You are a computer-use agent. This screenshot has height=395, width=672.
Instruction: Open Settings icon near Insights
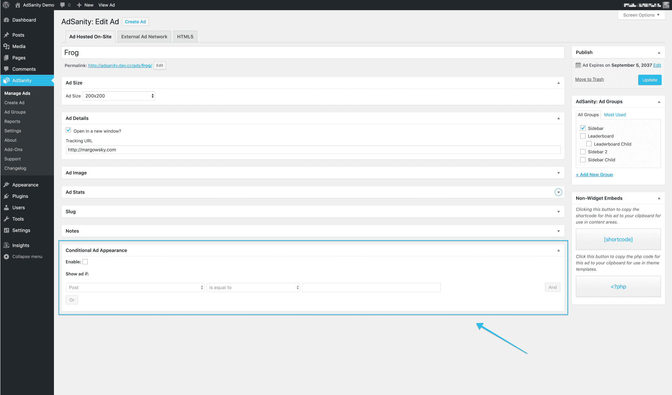[x=6, y=230]
